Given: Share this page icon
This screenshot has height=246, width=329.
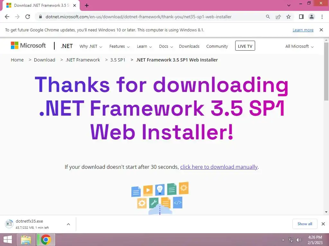Looking at the screenshot, I should tap(278, 17).
